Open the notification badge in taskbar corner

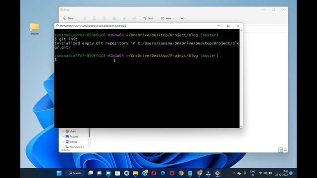coord(291,173)
